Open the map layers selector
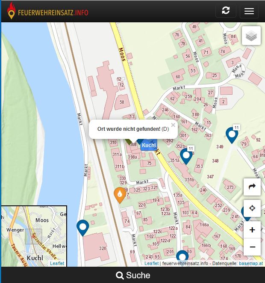 pyautogui.click(x=251, y=36)
